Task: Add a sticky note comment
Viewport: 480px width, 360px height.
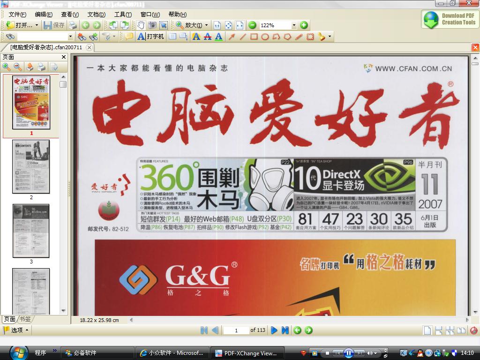Action: (x=129, y=37)
